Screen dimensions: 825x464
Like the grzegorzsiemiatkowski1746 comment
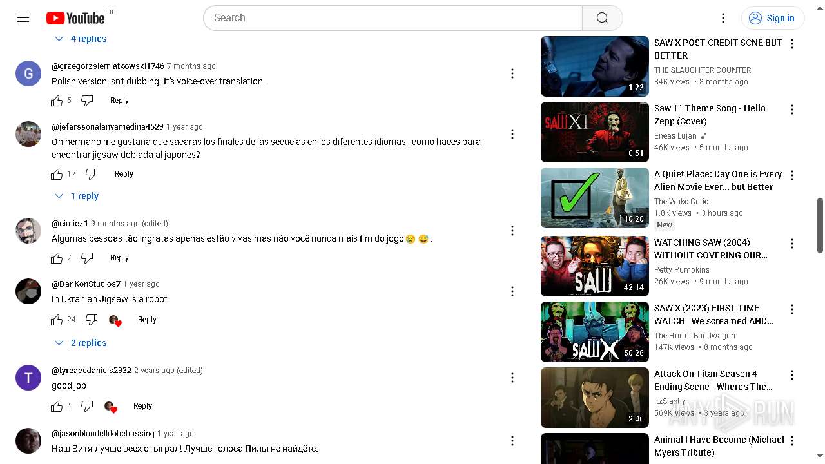[57, 101]
